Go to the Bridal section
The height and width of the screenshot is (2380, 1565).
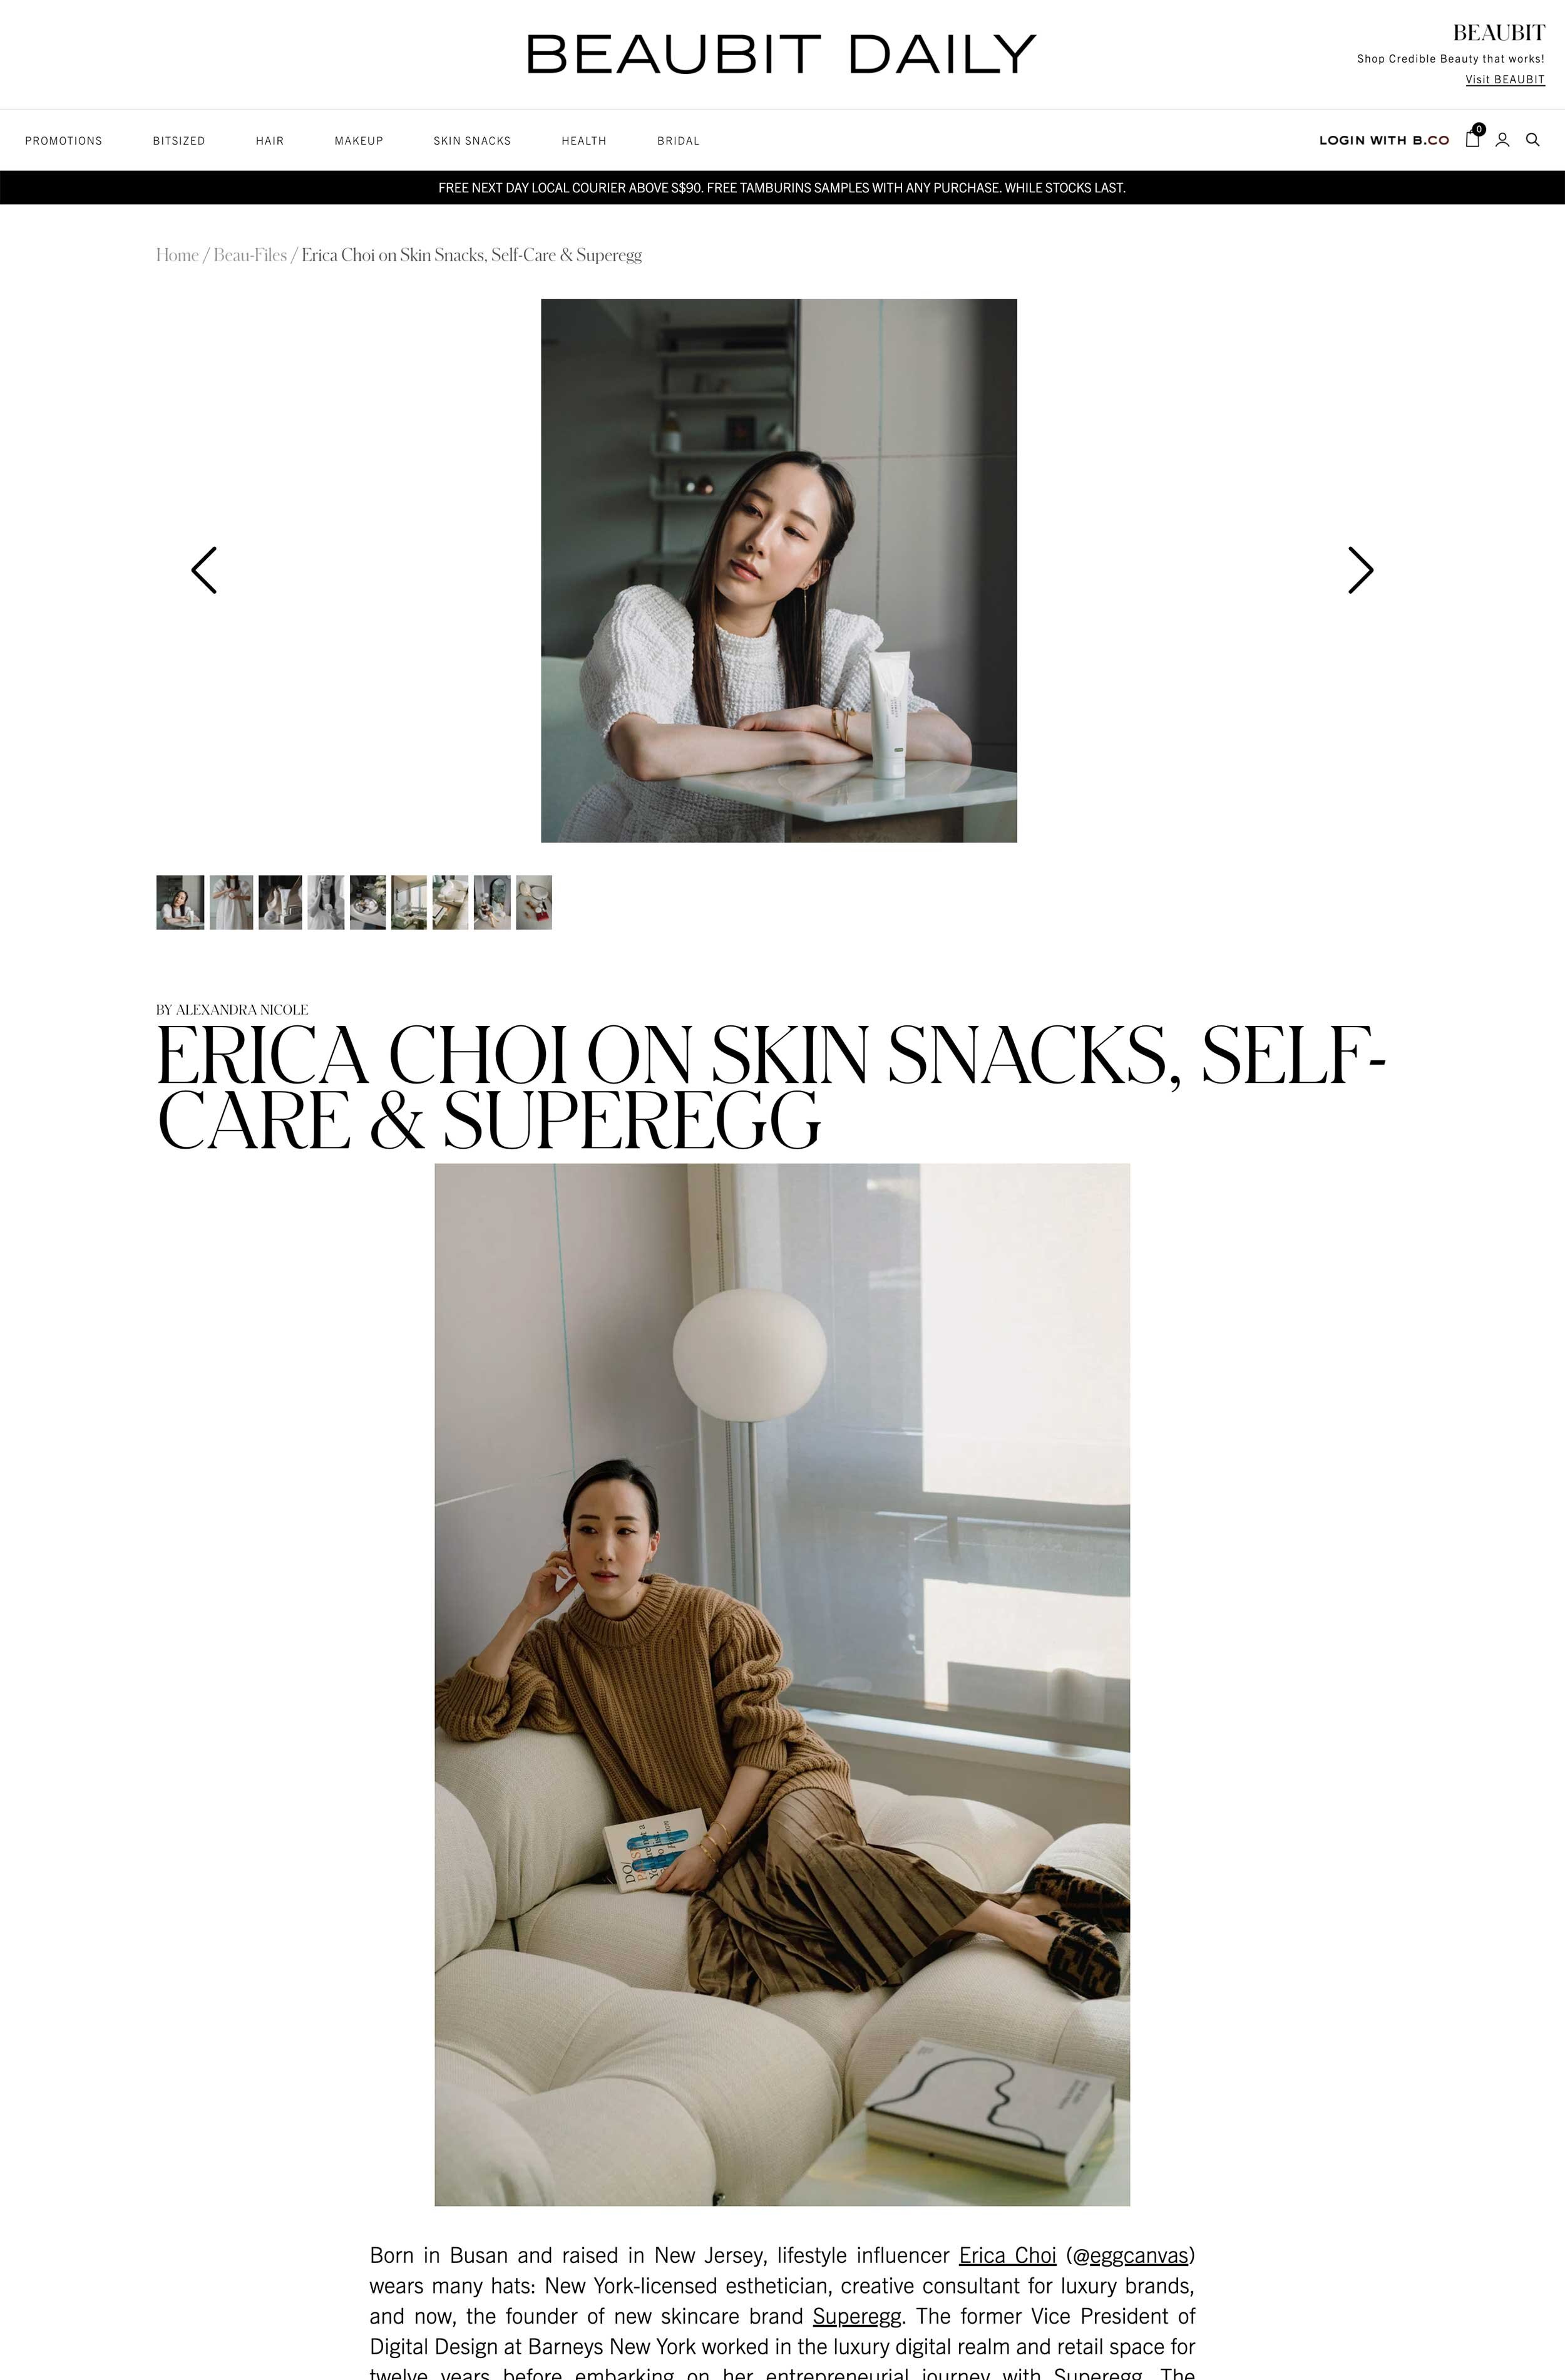click(679, 141)
